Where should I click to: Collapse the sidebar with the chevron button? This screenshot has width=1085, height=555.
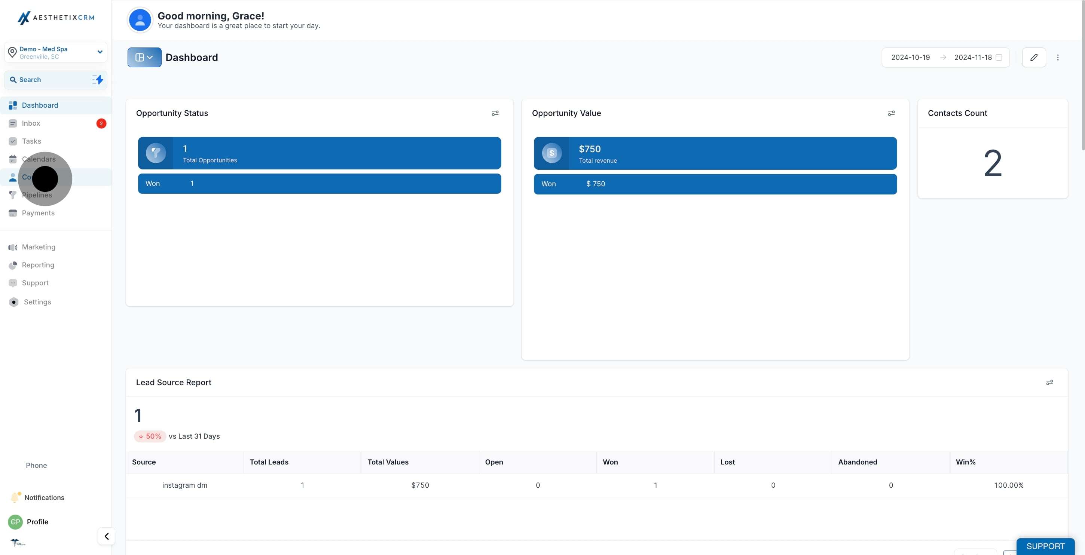(107, 536)
